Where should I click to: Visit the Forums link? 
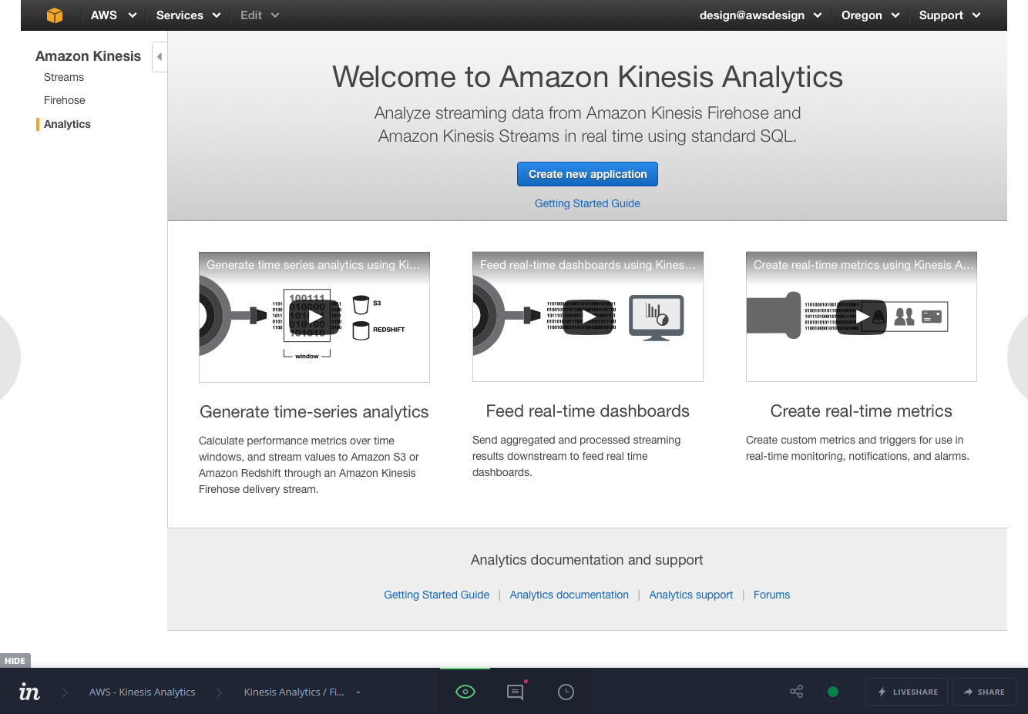coord(772,595)
